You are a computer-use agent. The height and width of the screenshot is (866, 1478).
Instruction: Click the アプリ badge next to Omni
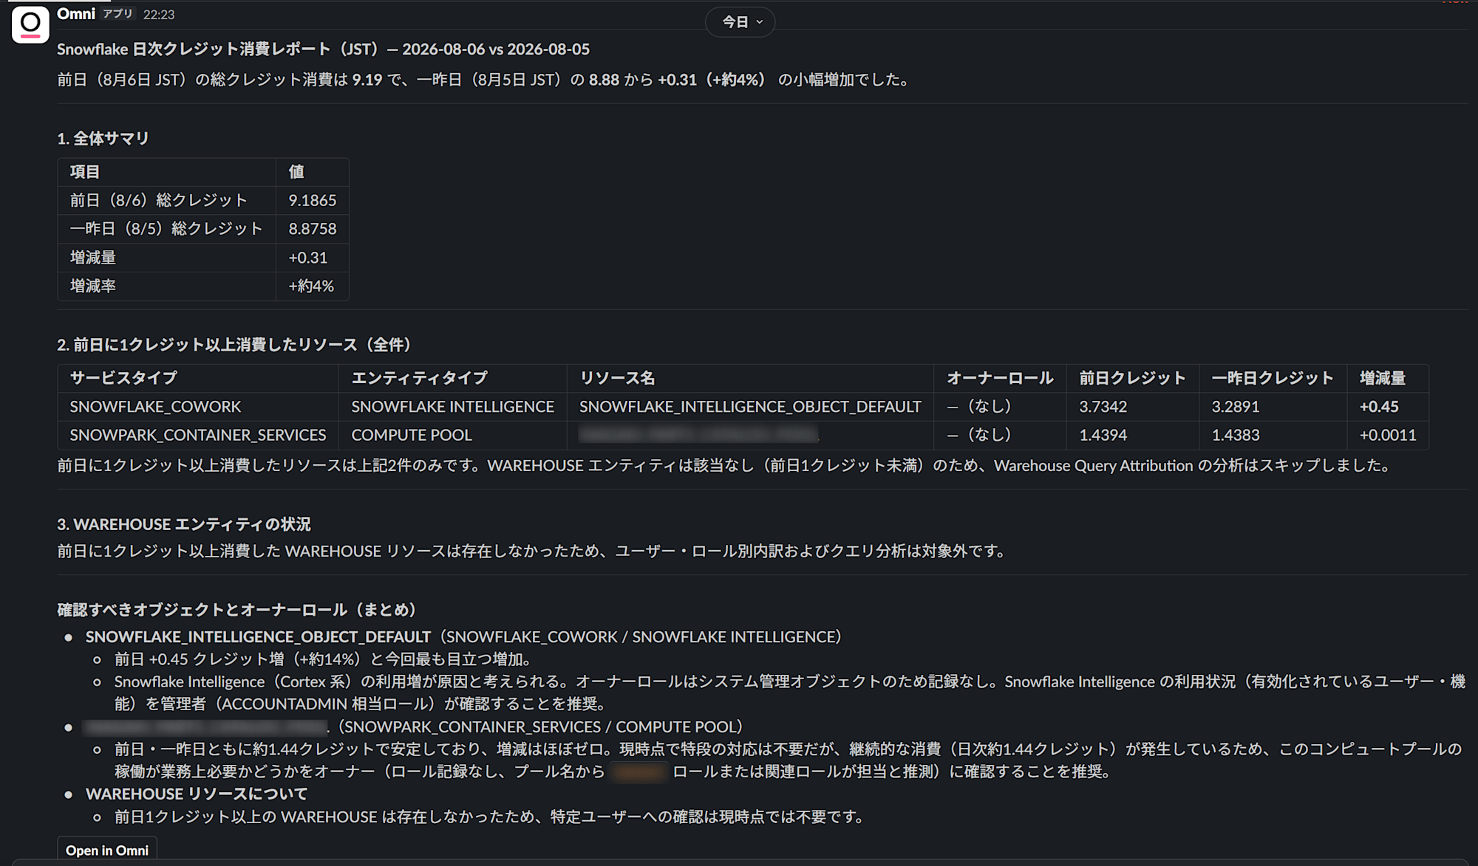click(118, 14)
